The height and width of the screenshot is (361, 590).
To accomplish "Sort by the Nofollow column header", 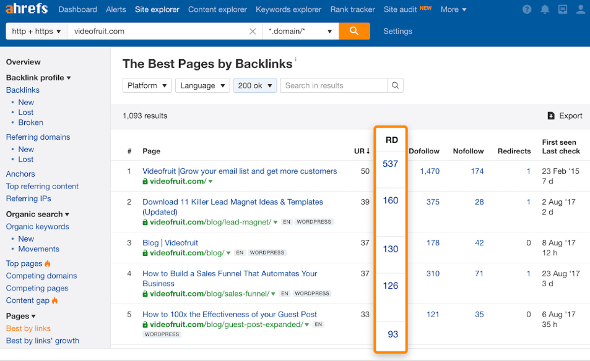I will pyautogui.click(x=468, y=151).
